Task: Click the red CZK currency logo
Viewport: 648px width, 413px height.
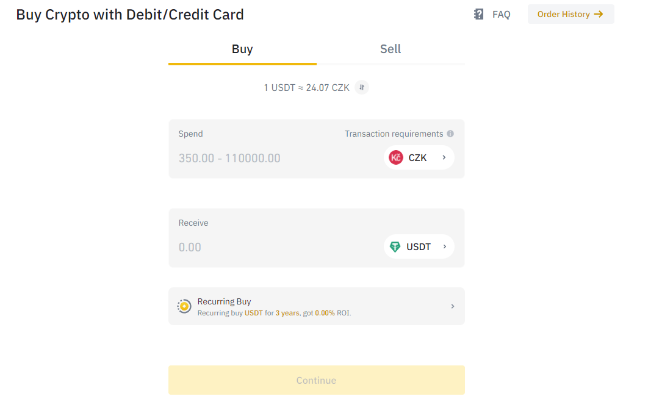Action: [396, 157]
